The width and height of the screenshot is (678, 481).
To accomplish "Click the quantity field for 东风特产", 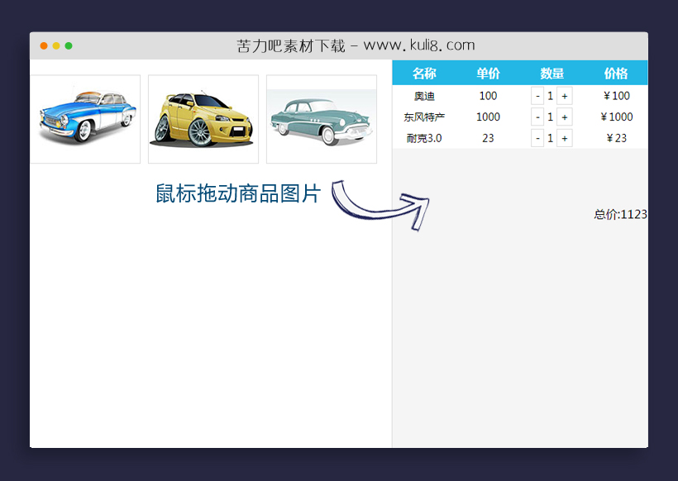I will [x=550, y=117].
